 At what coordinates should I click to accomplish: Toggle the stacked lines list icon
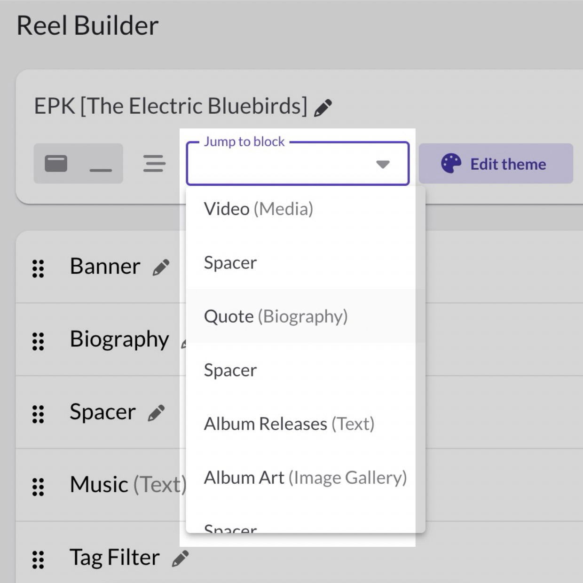tap(154, 164)
